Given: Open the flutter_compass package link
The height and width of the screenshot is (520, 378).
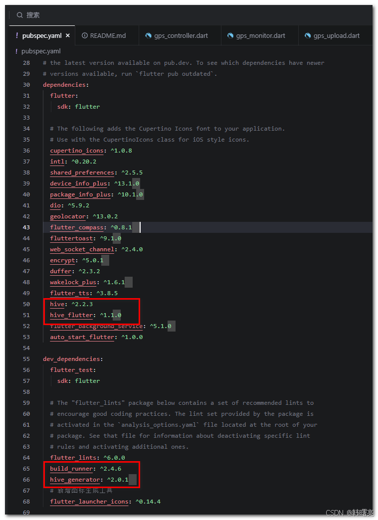Looking at the screenshot, I should (77, 227).
